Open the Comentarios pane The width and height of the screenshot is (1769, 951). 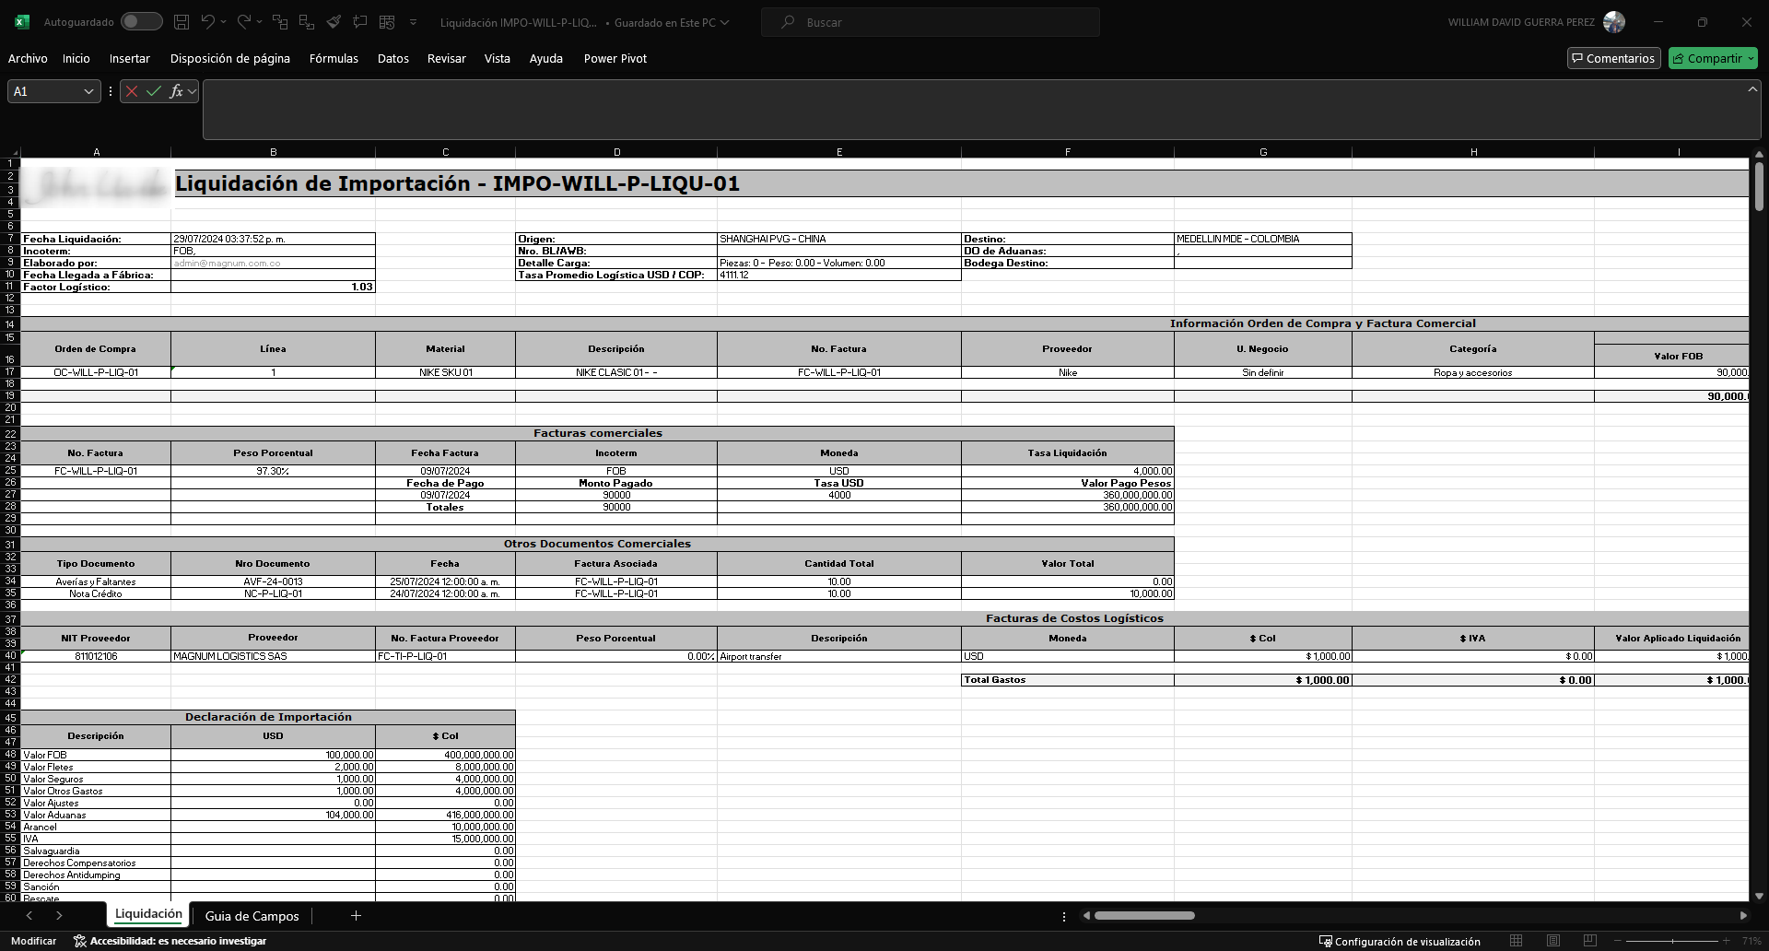coord(1613,58)
